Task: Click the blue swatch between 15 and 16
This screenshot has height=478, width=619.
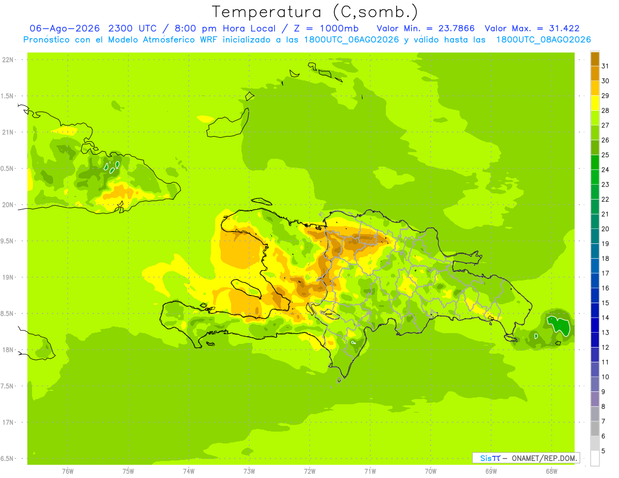Action: pyautogui.click(x=595, y=295)
